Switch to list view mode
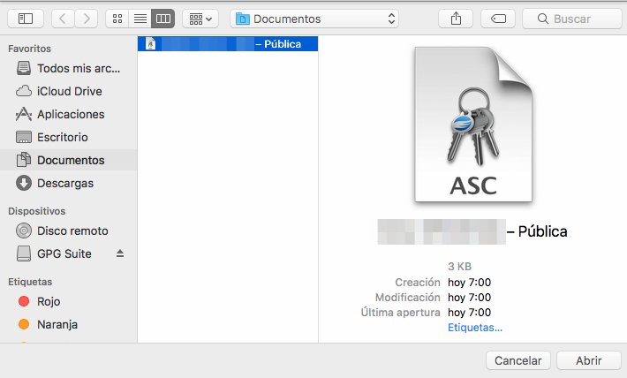This screenshot has height=378, width=627. point(140,19)
